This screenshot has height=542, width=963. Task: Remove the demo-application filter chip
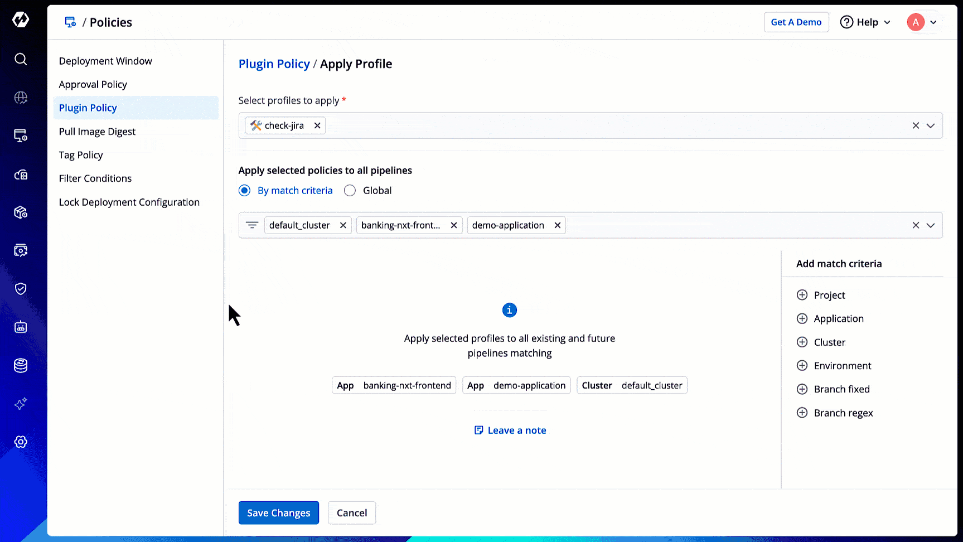point(557,225)
